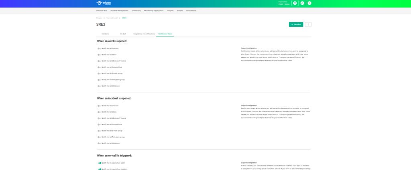Turn on Microsoft Teams for opened incidents
The image size is (411, 170).
[99, 118]
